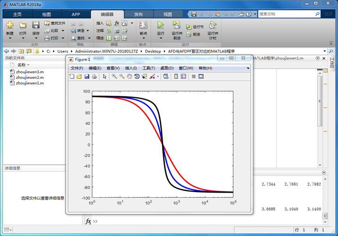Viewport: 338px width, 236px height.
Task: Click the Show Plot Tools and Dock icon
Action: (201, 76)
